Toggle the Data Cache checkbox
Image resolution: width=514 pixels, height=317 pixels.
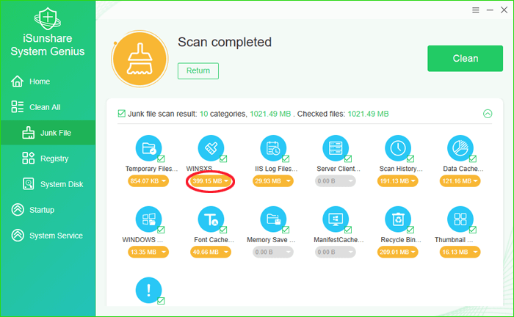tap(472, 158)
